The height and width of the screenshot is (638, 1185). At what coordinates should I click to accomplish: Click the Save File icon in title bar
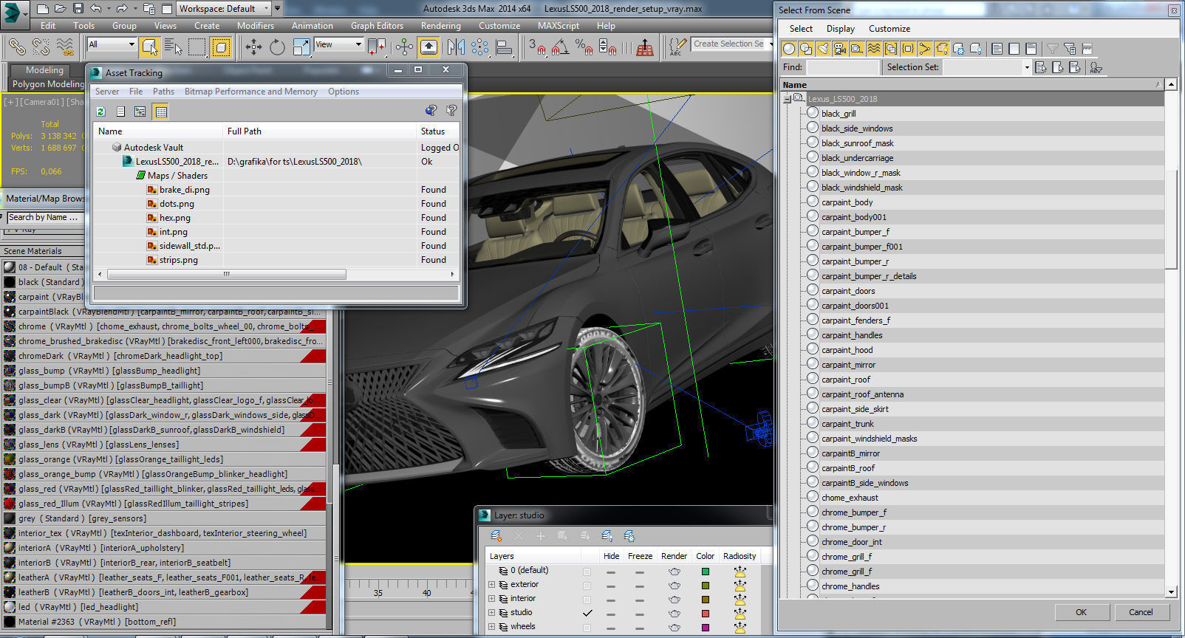(78, 9)
